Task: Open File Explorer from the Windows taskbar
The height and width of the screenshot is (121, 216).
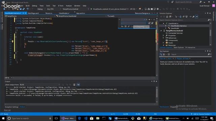Action: pos(98,118)
